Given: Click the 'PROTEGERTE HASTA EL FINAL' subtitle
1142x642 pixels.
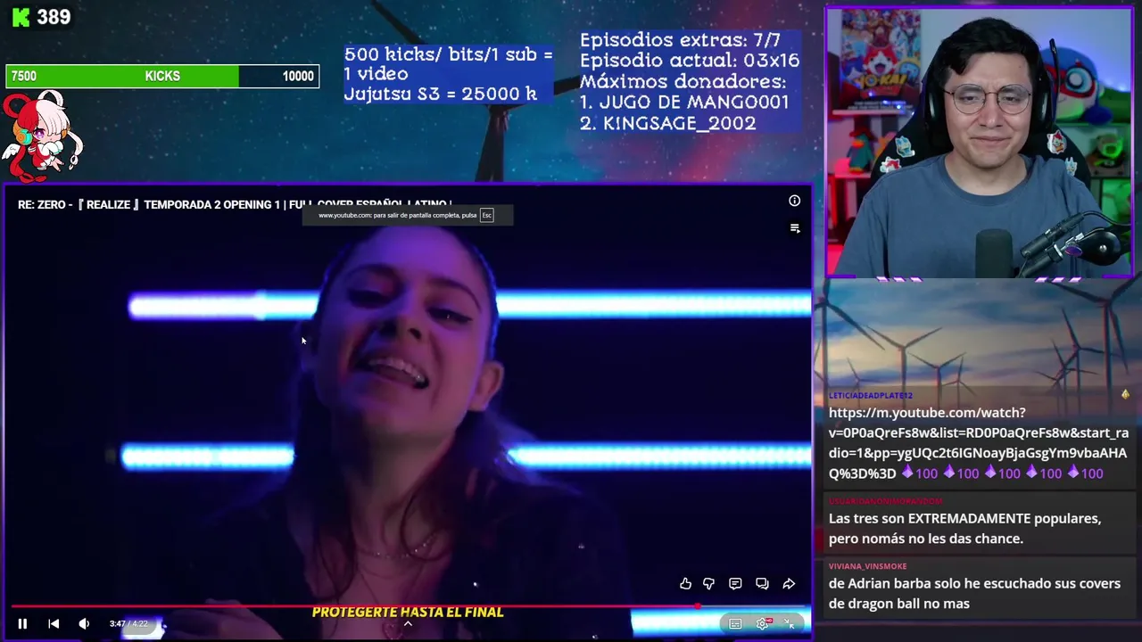Looking at the screenshot, I should coord(408,613).
